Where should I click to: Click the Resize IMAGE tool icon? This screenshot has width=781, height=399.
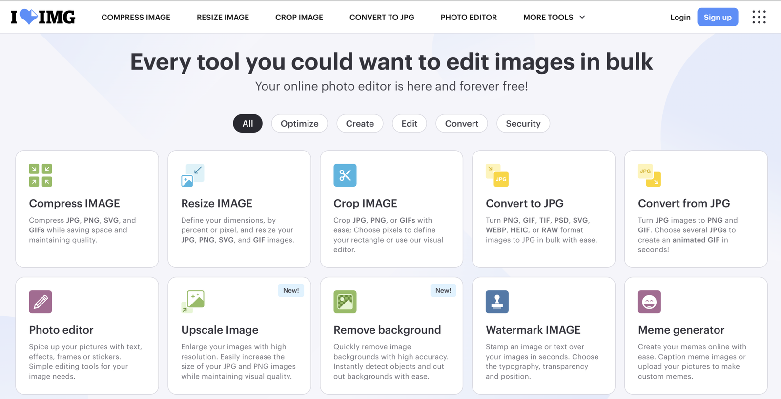[x=193, y=175]
